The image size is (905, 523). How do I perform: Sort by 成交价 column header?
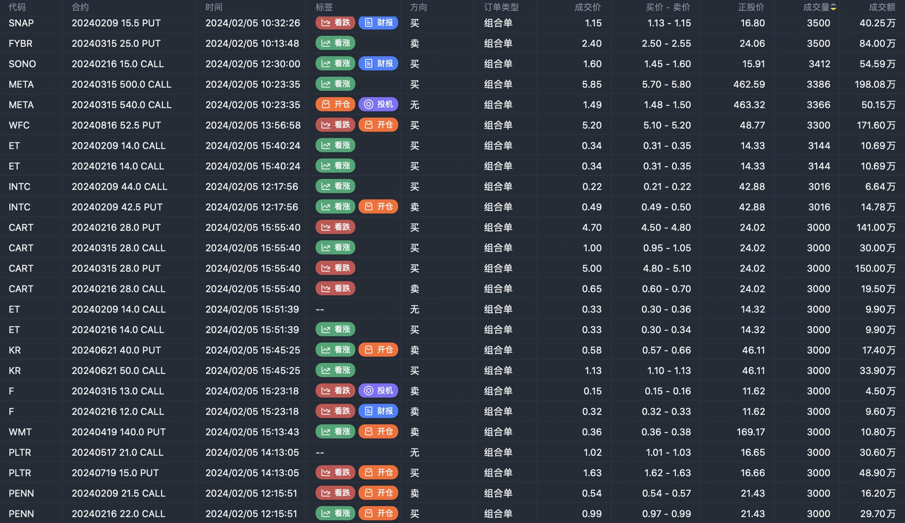click(587, 7)
